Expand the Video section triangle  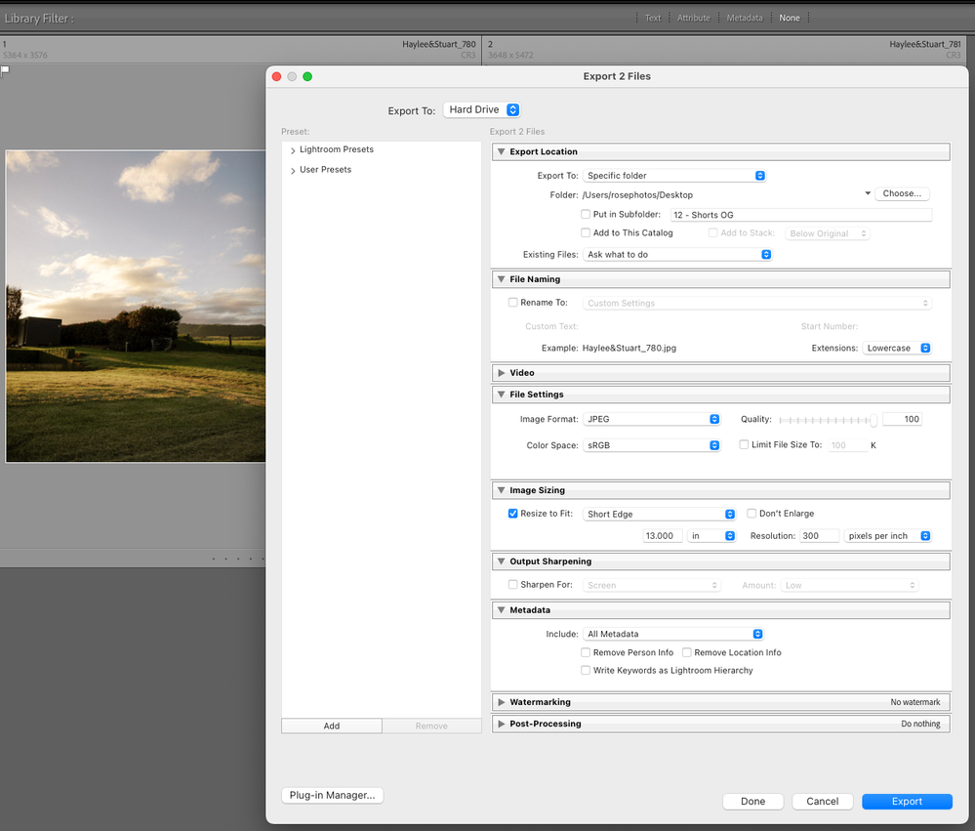501,373
